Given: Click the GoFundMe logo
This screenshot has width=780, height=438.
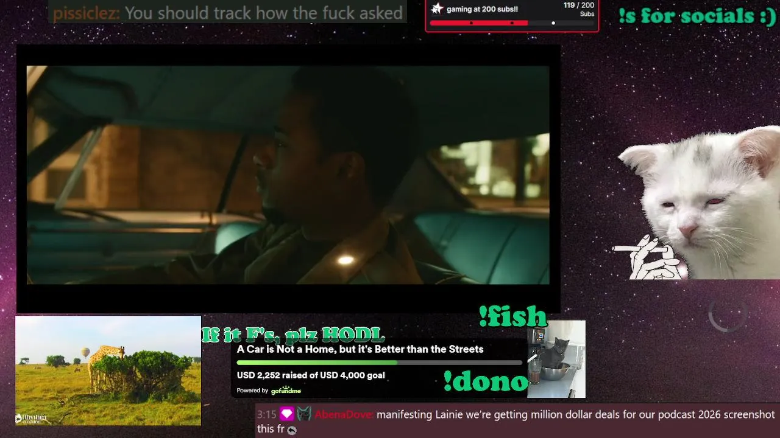Looking at the screenshot, I should pyautogui.click(x=286, y=390).
